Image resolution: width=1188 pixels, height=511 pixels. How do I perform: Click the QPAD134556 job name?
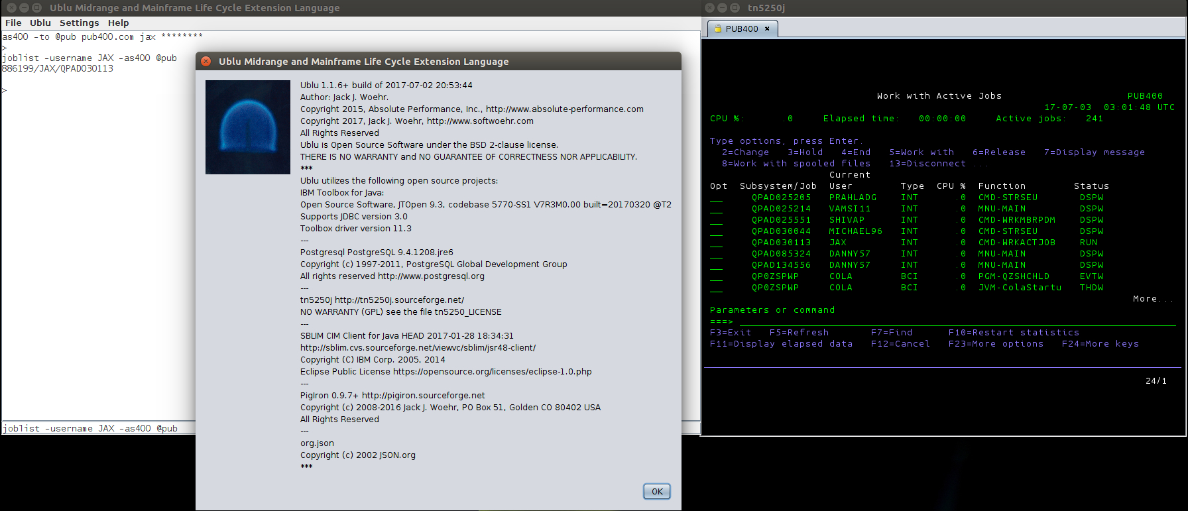tap(781, 265)
